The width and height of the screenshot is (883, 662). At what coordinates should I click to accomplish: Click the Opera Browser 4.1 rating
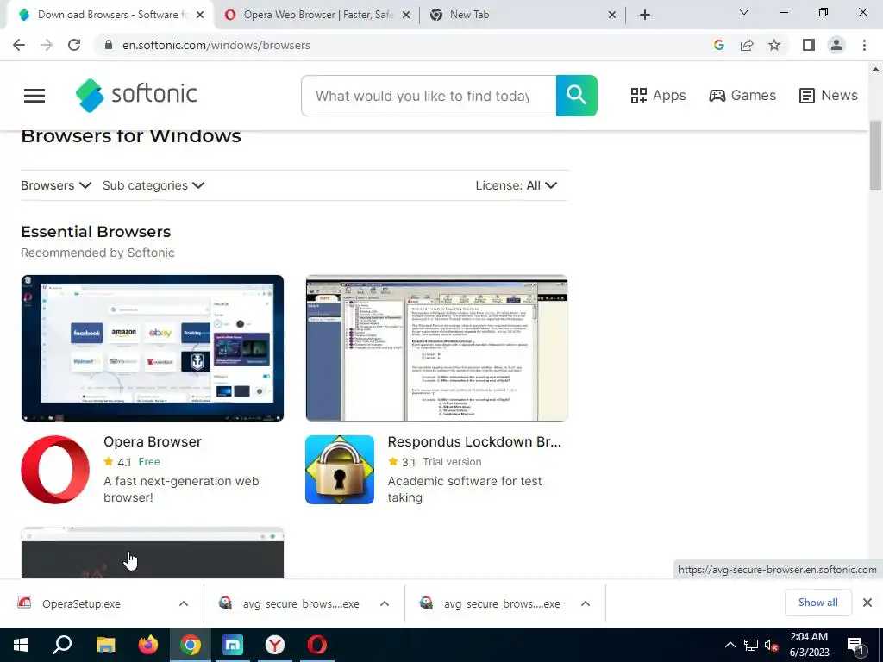[117, 462]
